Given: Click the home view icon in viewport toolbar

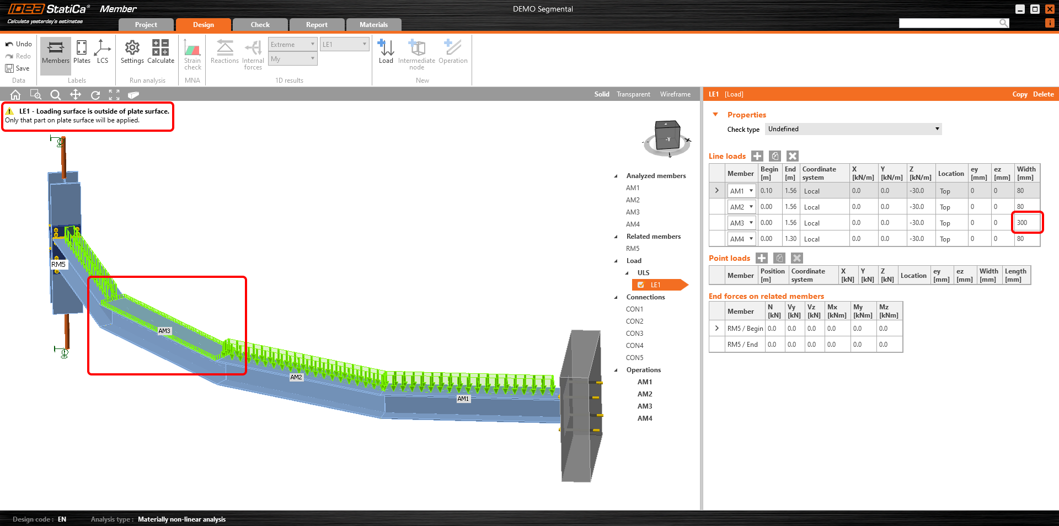Looking at the screenshot, I should (15, 95).
